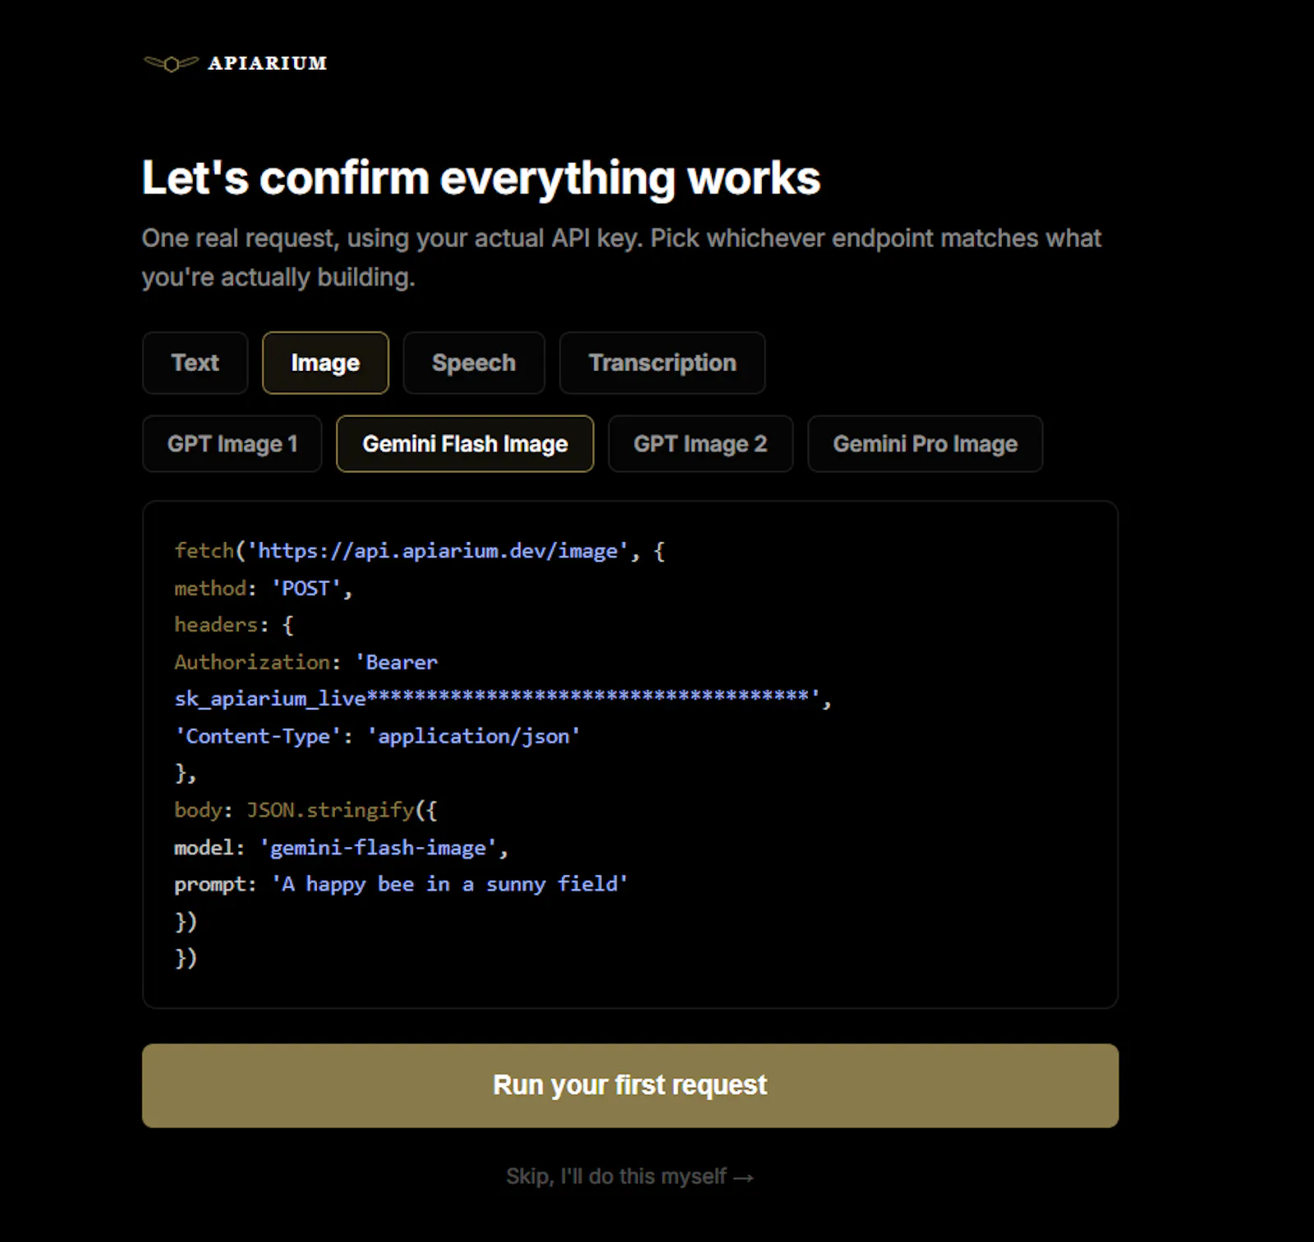
Task: Click the Apiarium bee logo icon
Action: pyautogui.click(x=171, y=63)
